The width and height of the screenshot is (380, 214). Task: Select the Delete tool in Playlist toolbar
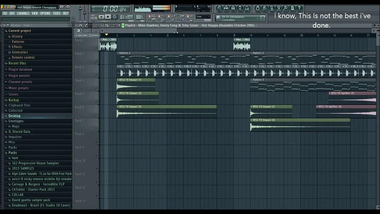click(94, 26)
